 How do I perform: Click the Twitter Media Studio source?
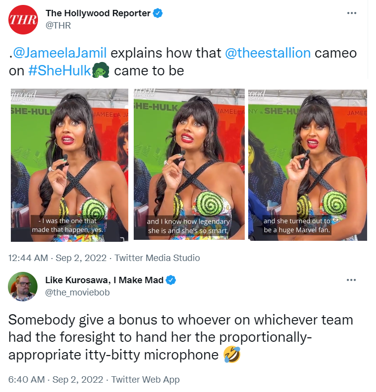click(x=157, y=258)
